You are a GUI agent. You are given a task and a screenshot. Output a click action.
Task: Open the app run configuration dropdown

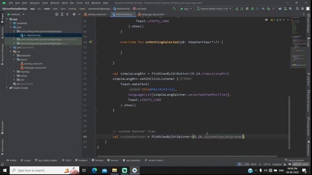186,9
